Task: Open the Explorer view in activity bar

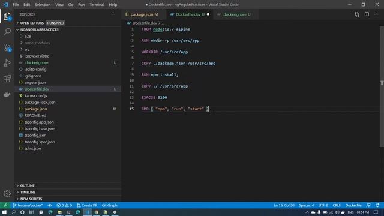Action: tap(7, 16)
